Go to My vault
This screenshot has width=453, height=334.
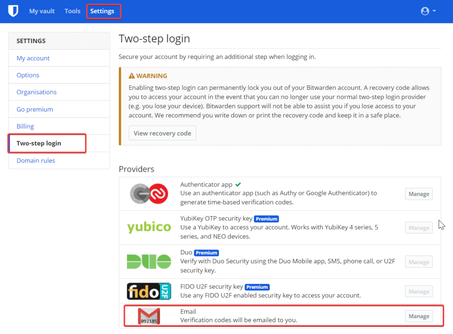(x=42, y=11)
